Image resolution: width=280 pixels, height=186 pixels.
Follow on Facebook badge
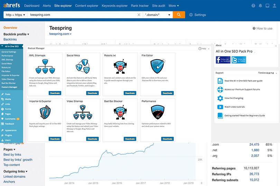click(223, 60)
